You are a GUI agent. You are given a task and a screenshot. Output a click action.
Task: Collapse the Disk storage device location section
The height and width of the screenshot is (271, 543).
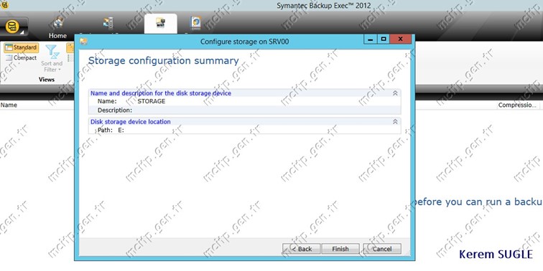tap(395, 122)
